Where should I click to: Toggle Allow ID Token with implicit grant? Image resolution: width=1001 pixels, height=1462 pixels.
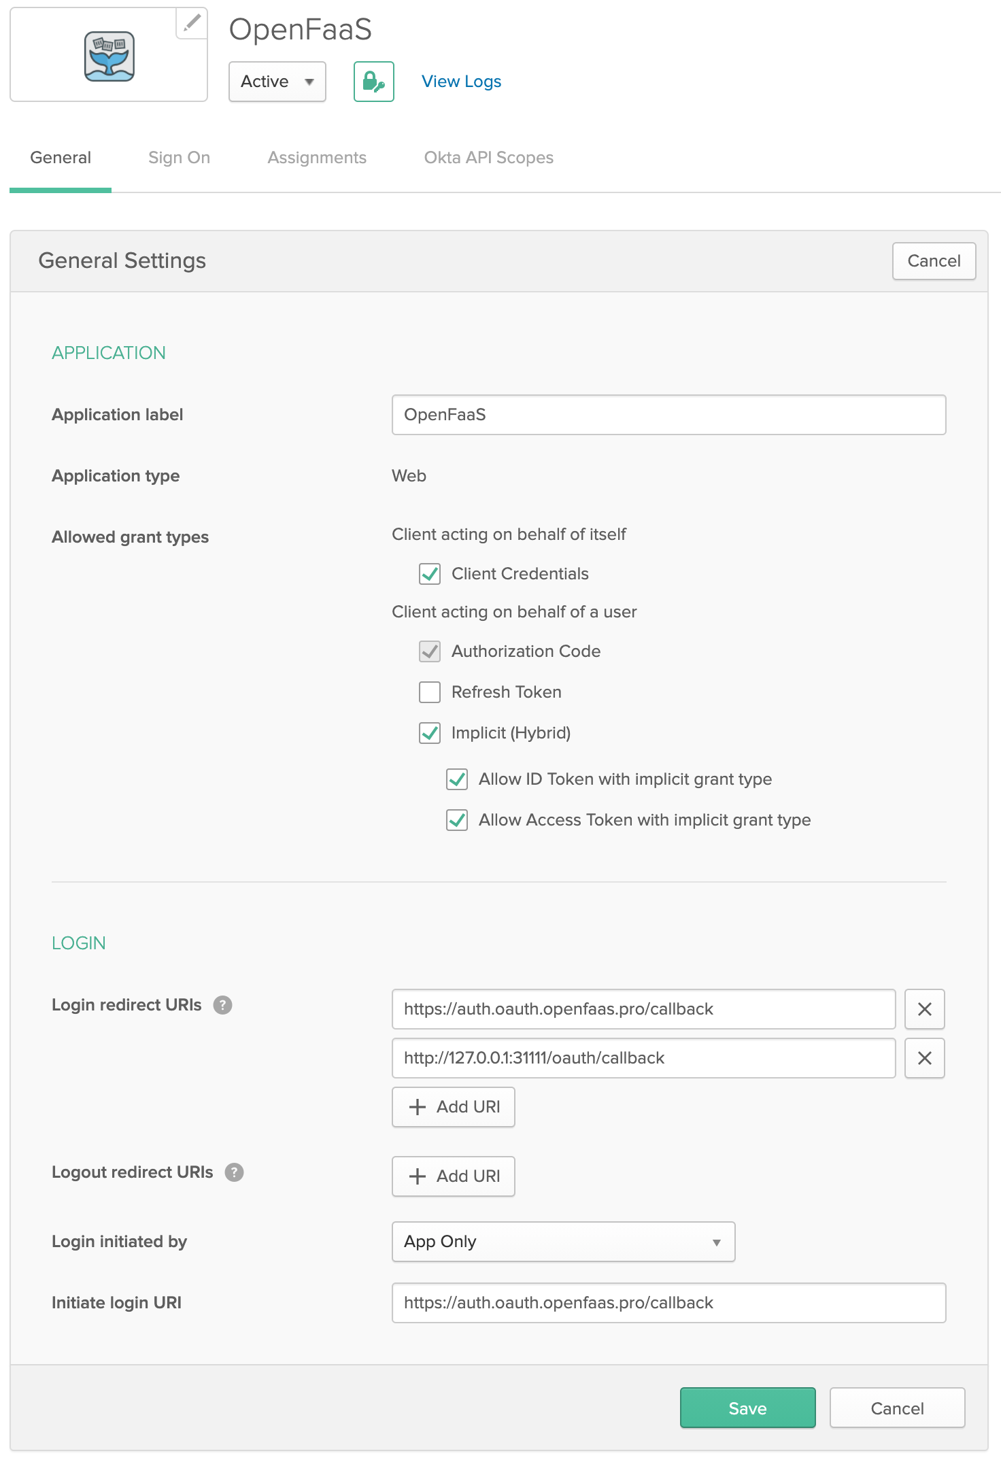click(457, 779)
